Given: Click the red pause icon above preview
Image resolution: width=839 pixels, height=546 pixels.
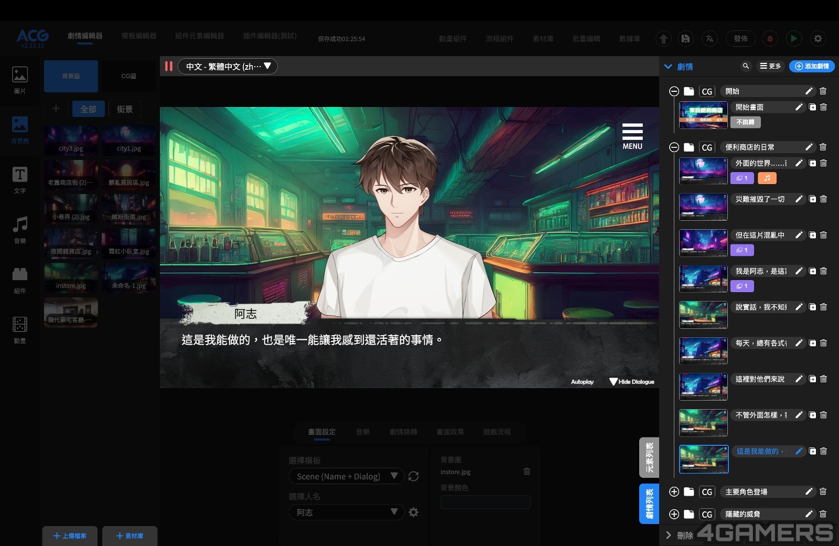Looking at the screenshot, I should click(x=169, y=66).
